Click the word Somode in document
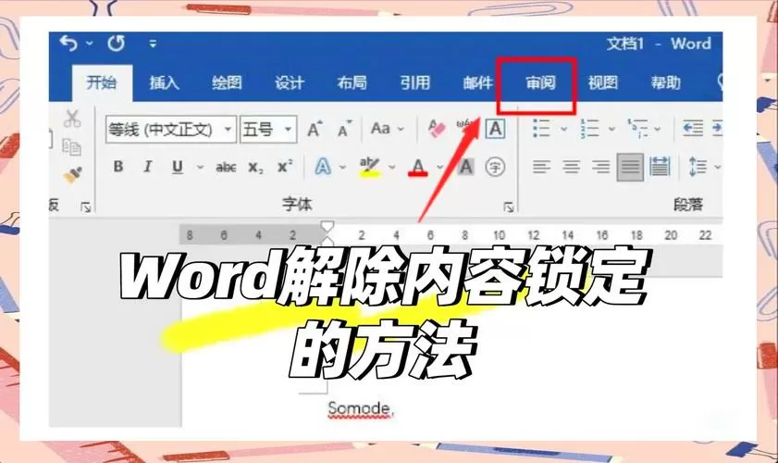The height and width of the screenshot is (463, 778). [360, 409]
